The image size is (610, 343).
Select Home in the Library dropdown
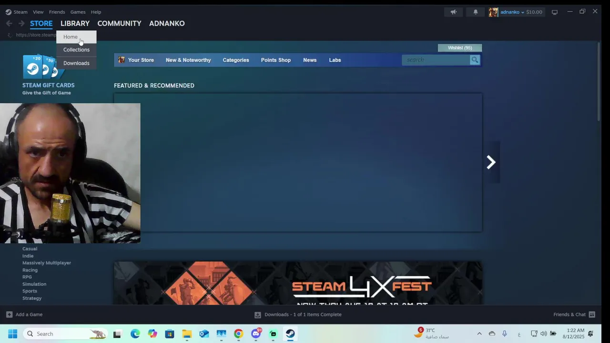click(76, 37)
